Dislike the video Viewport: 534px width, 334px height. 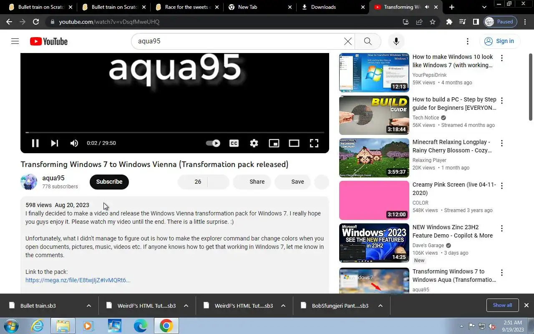click(x=219, y=182)
